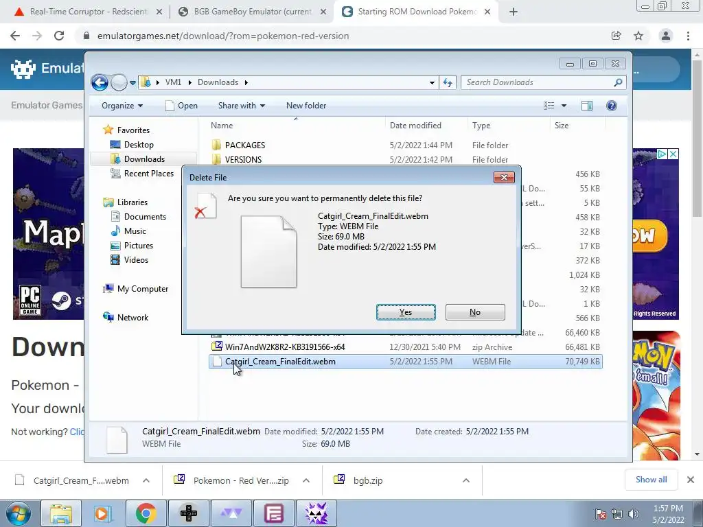Open a new Chrome tab
Viewport: 703px width, 527px height.
point(514,12)
